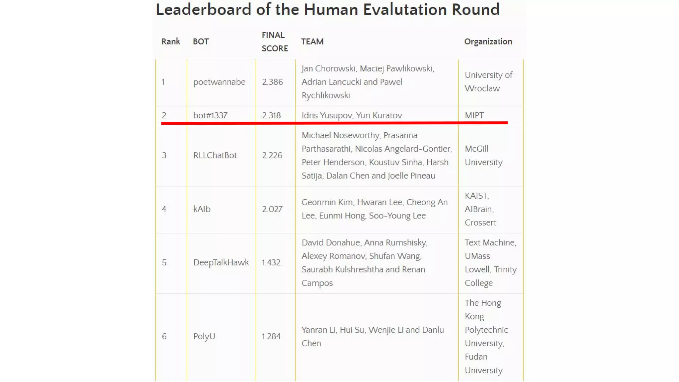Select the poetwannabe bot name

(x=219, y=82)
